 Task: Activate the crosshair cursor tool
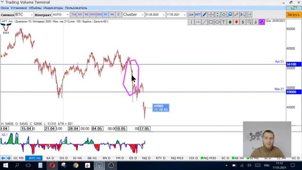coord(211,15)
